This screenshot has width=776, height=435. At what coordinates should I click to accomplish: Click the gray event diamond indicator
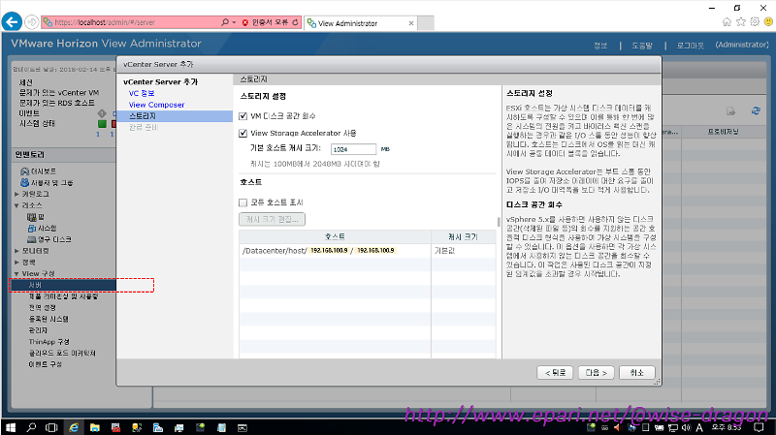(102, 113)
